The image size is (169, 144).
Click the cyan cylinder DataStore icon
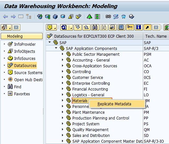63,16
